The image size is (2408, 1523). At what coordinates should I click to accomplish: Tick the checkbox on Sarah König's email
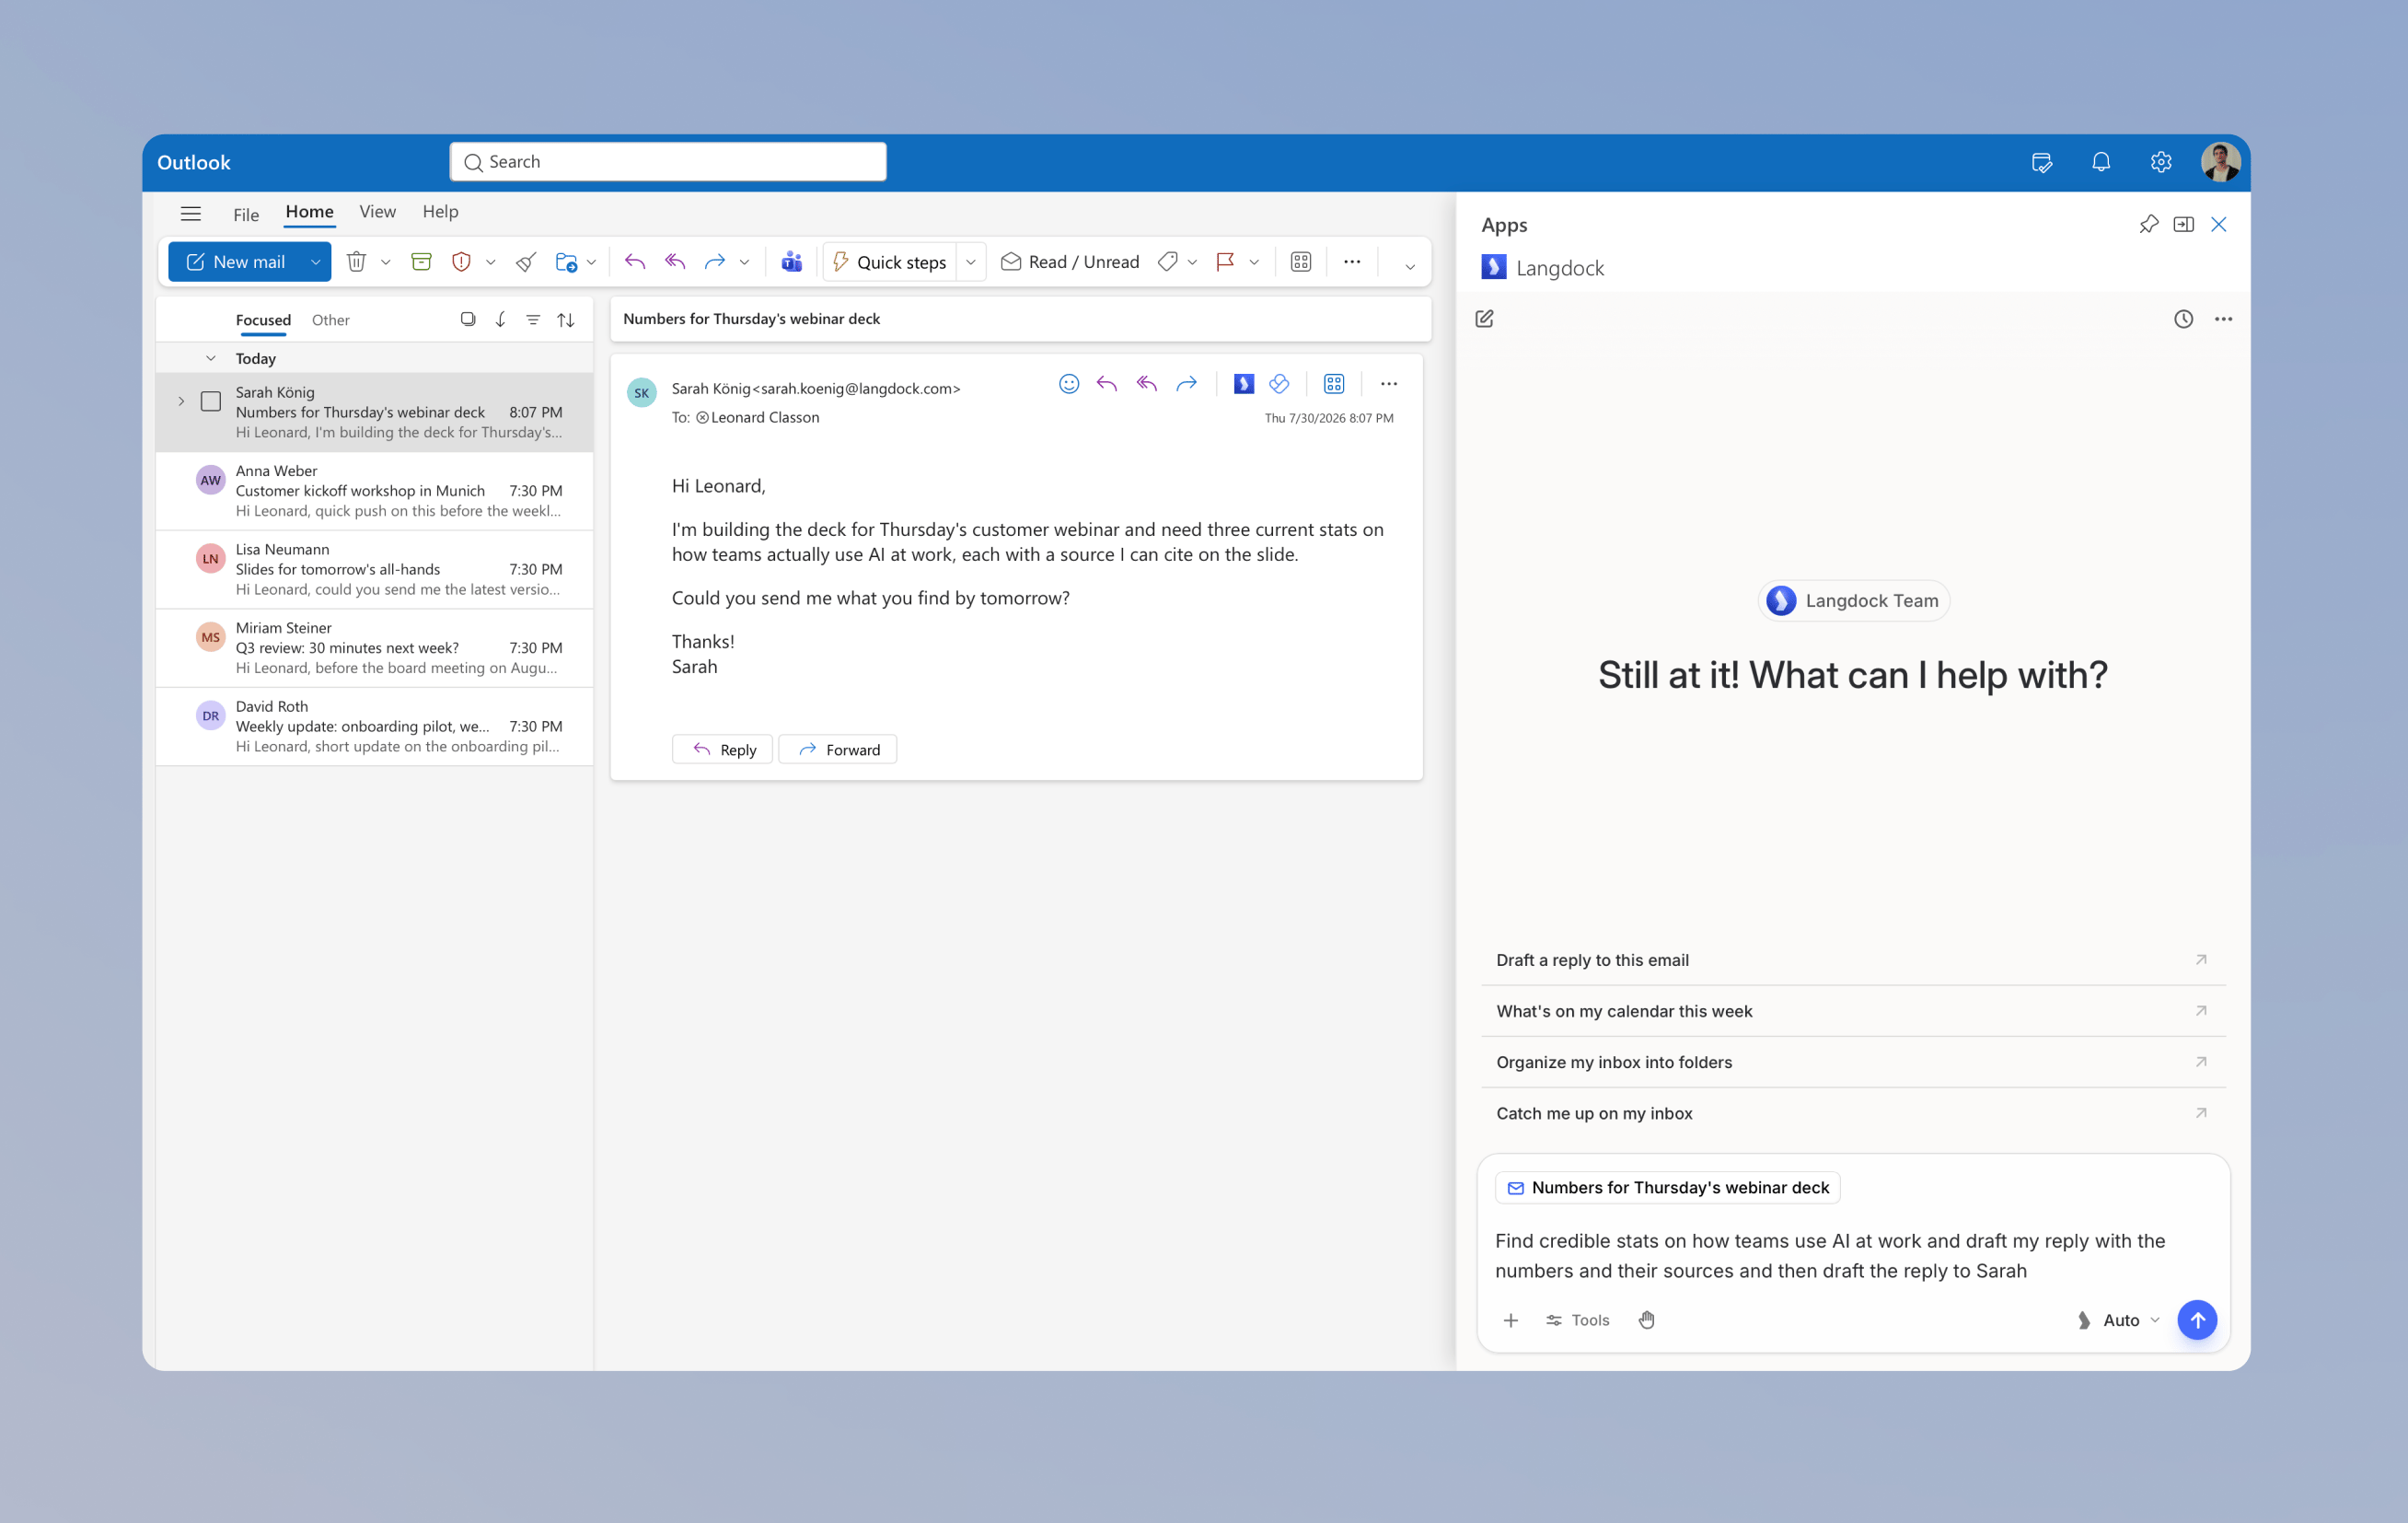pos(211,402)
